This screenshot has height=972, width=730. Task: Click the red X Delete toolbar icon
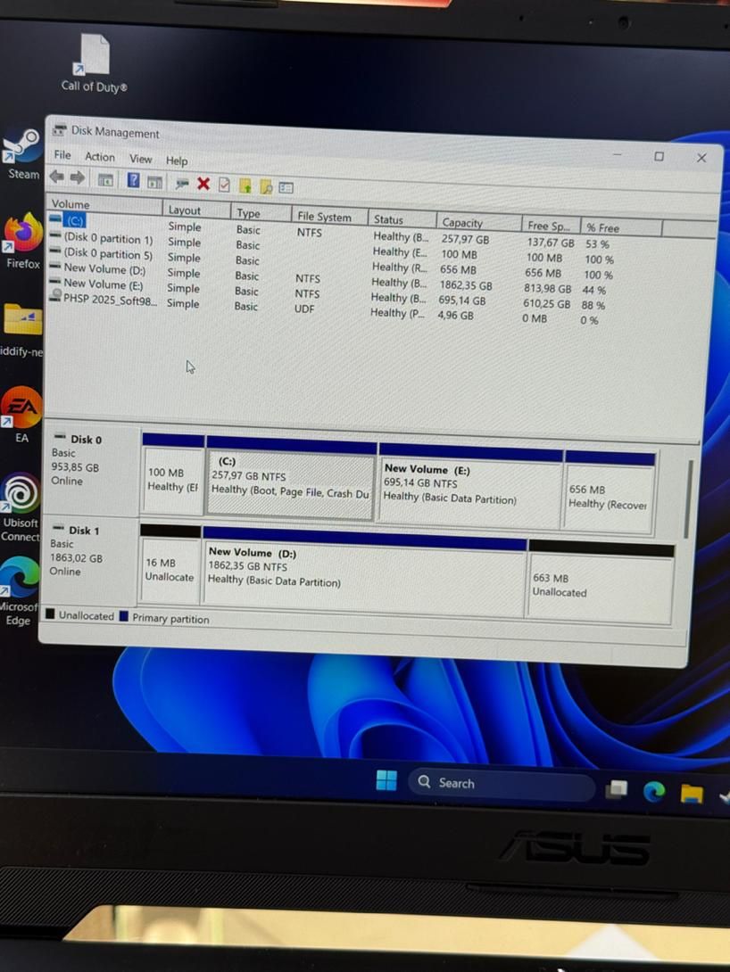(x=203, y=184)
